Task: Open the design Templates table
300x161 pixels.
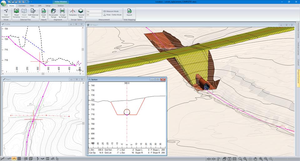Action: (x=72, y=11)
